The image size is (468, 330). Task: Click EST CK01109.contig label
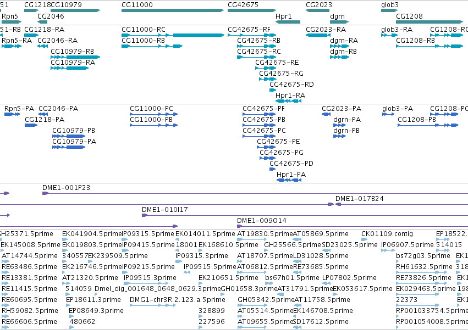(x=387, y=234)
